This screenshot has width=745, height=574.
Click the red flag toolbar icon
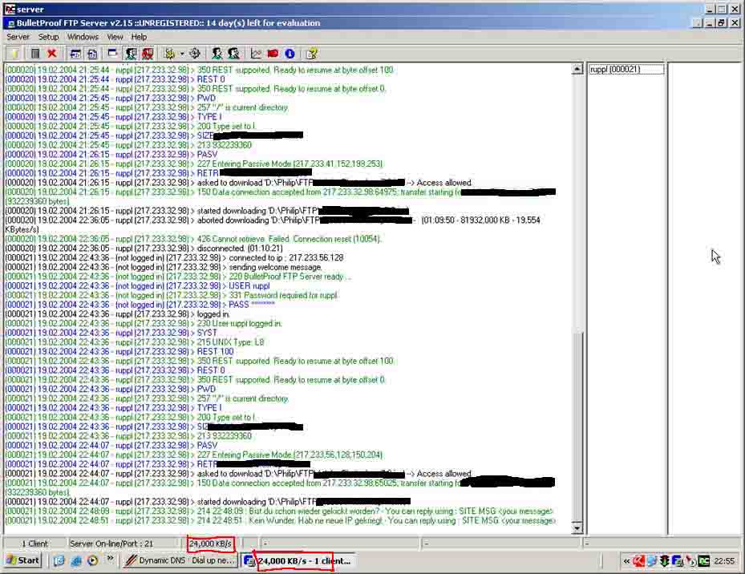tap(273, 53)
